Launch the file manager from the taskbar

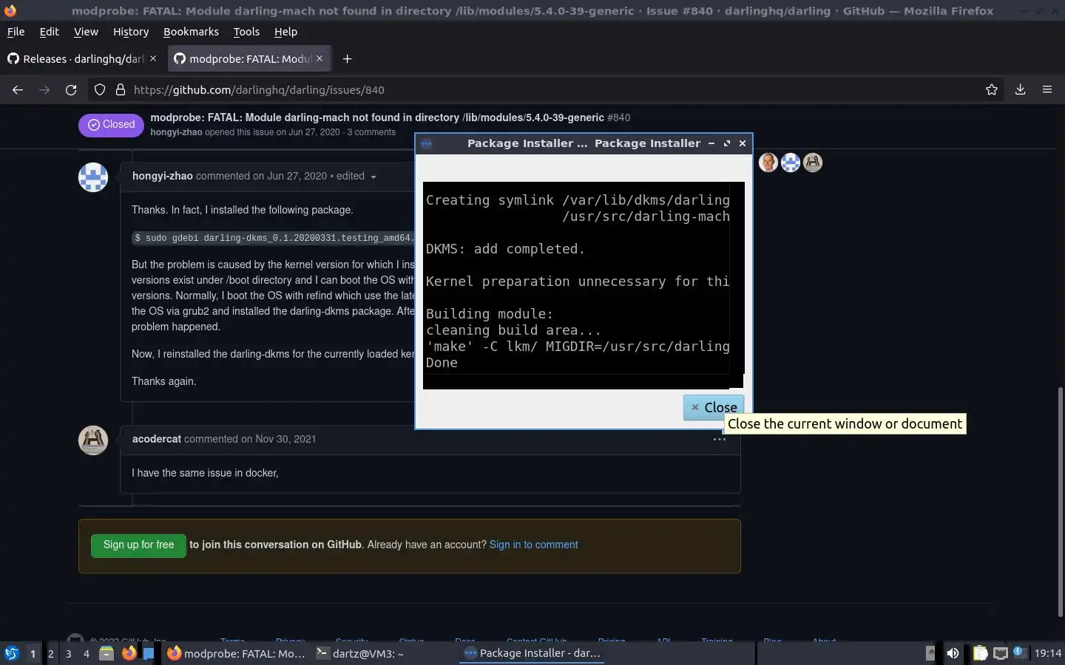pos(106,653)
